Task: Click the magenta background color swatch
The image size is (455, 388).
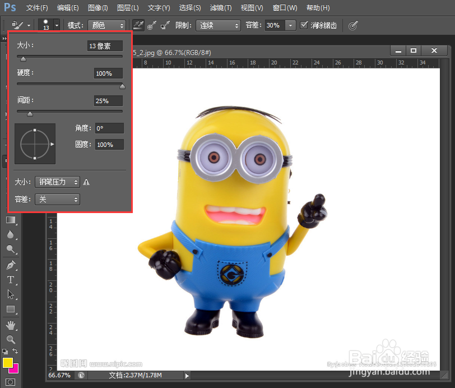Action: (x=15, y=369)
